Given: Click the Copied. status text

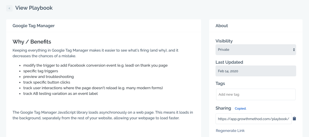Looking at the screenshot, I should [x=240, y=109].
